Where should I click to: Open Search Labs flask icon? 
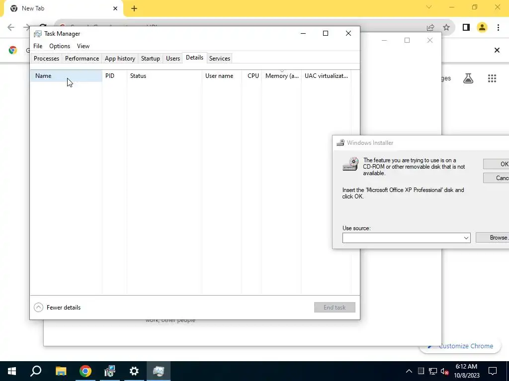[x=468, y=78]
